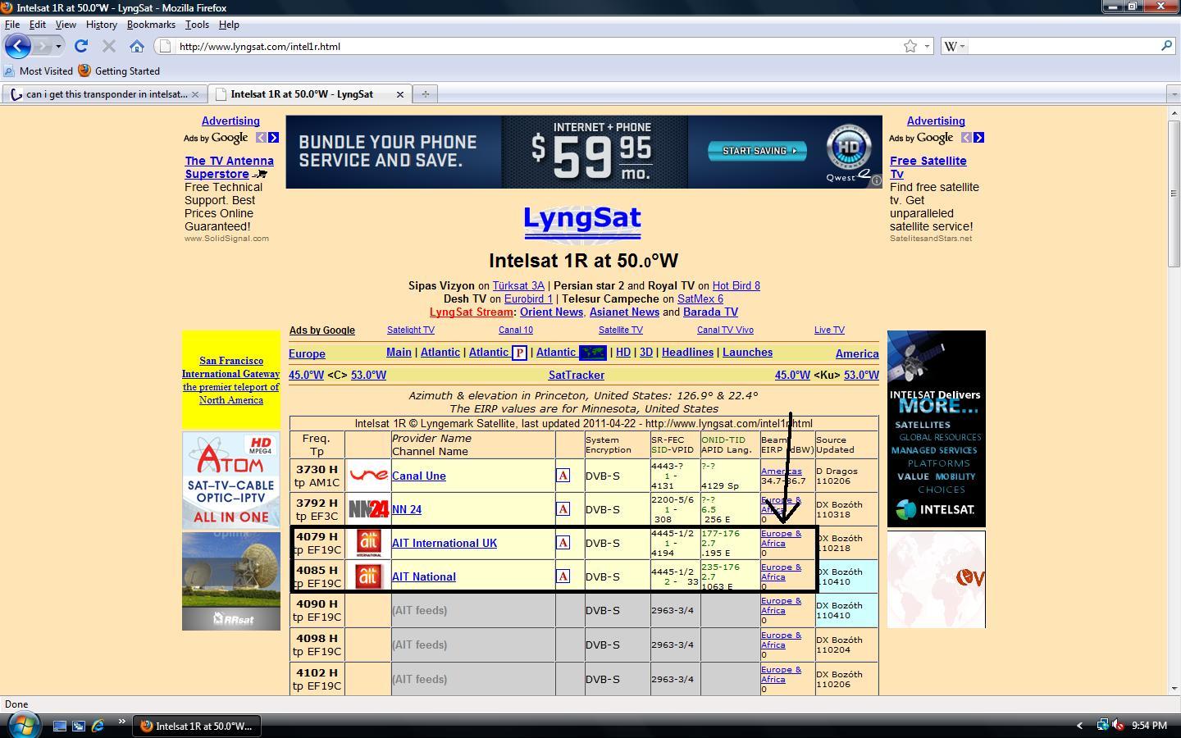The image size is (1181, 738).
Task: Open a new tab with the plus button
Action: (425, 94)
